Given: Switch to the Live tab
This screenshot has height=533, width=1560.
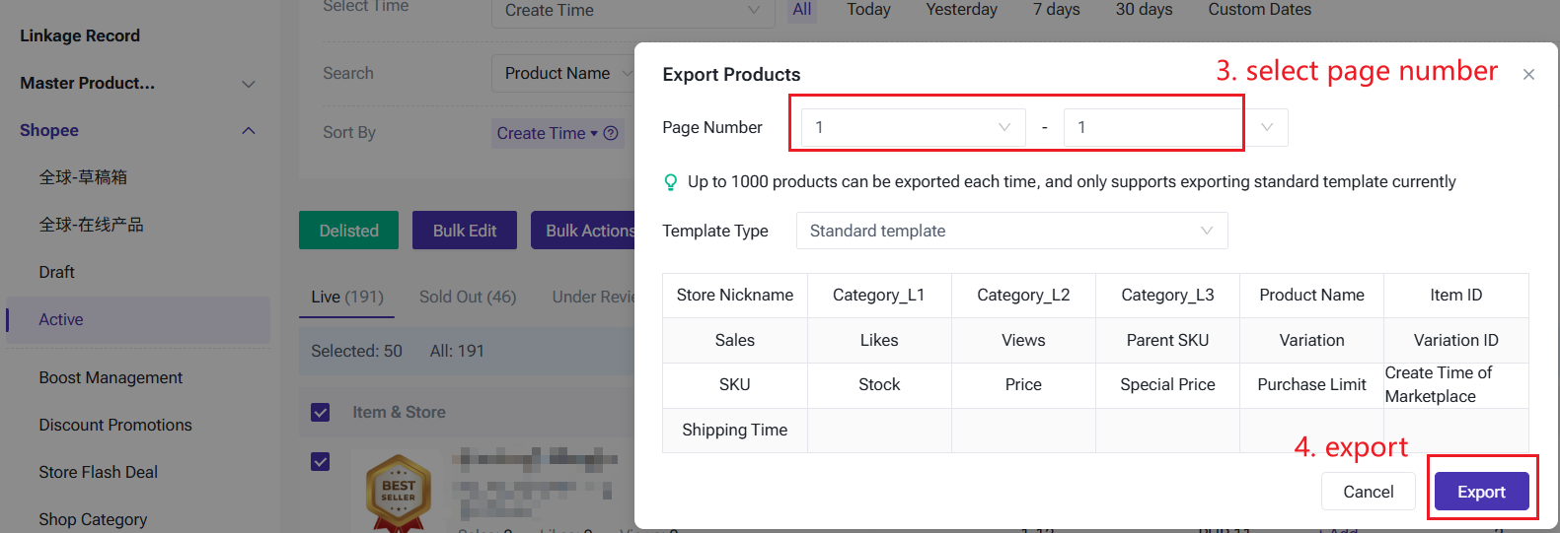Looking at the screenshot, I should coord(346,297).
